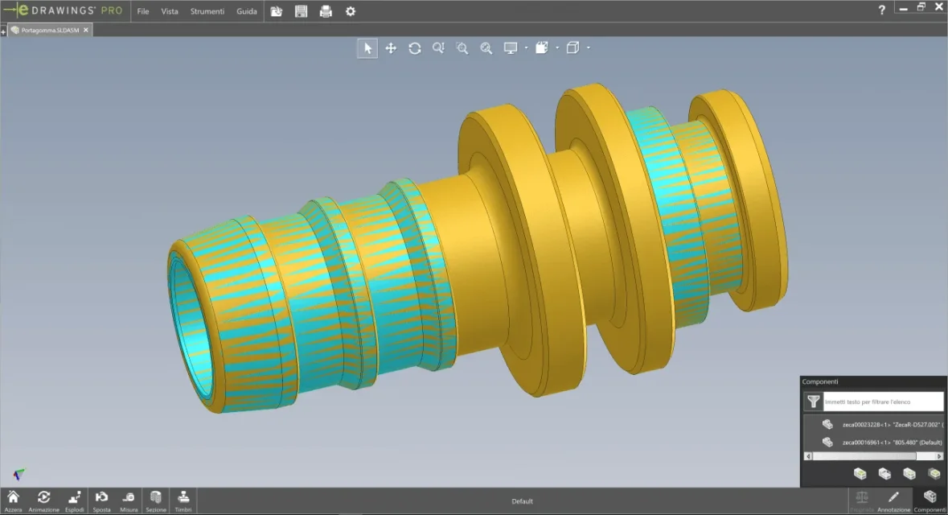948x515 pixels.
Task: Activate the Rotate view tool
Action: tap(415, 48)
